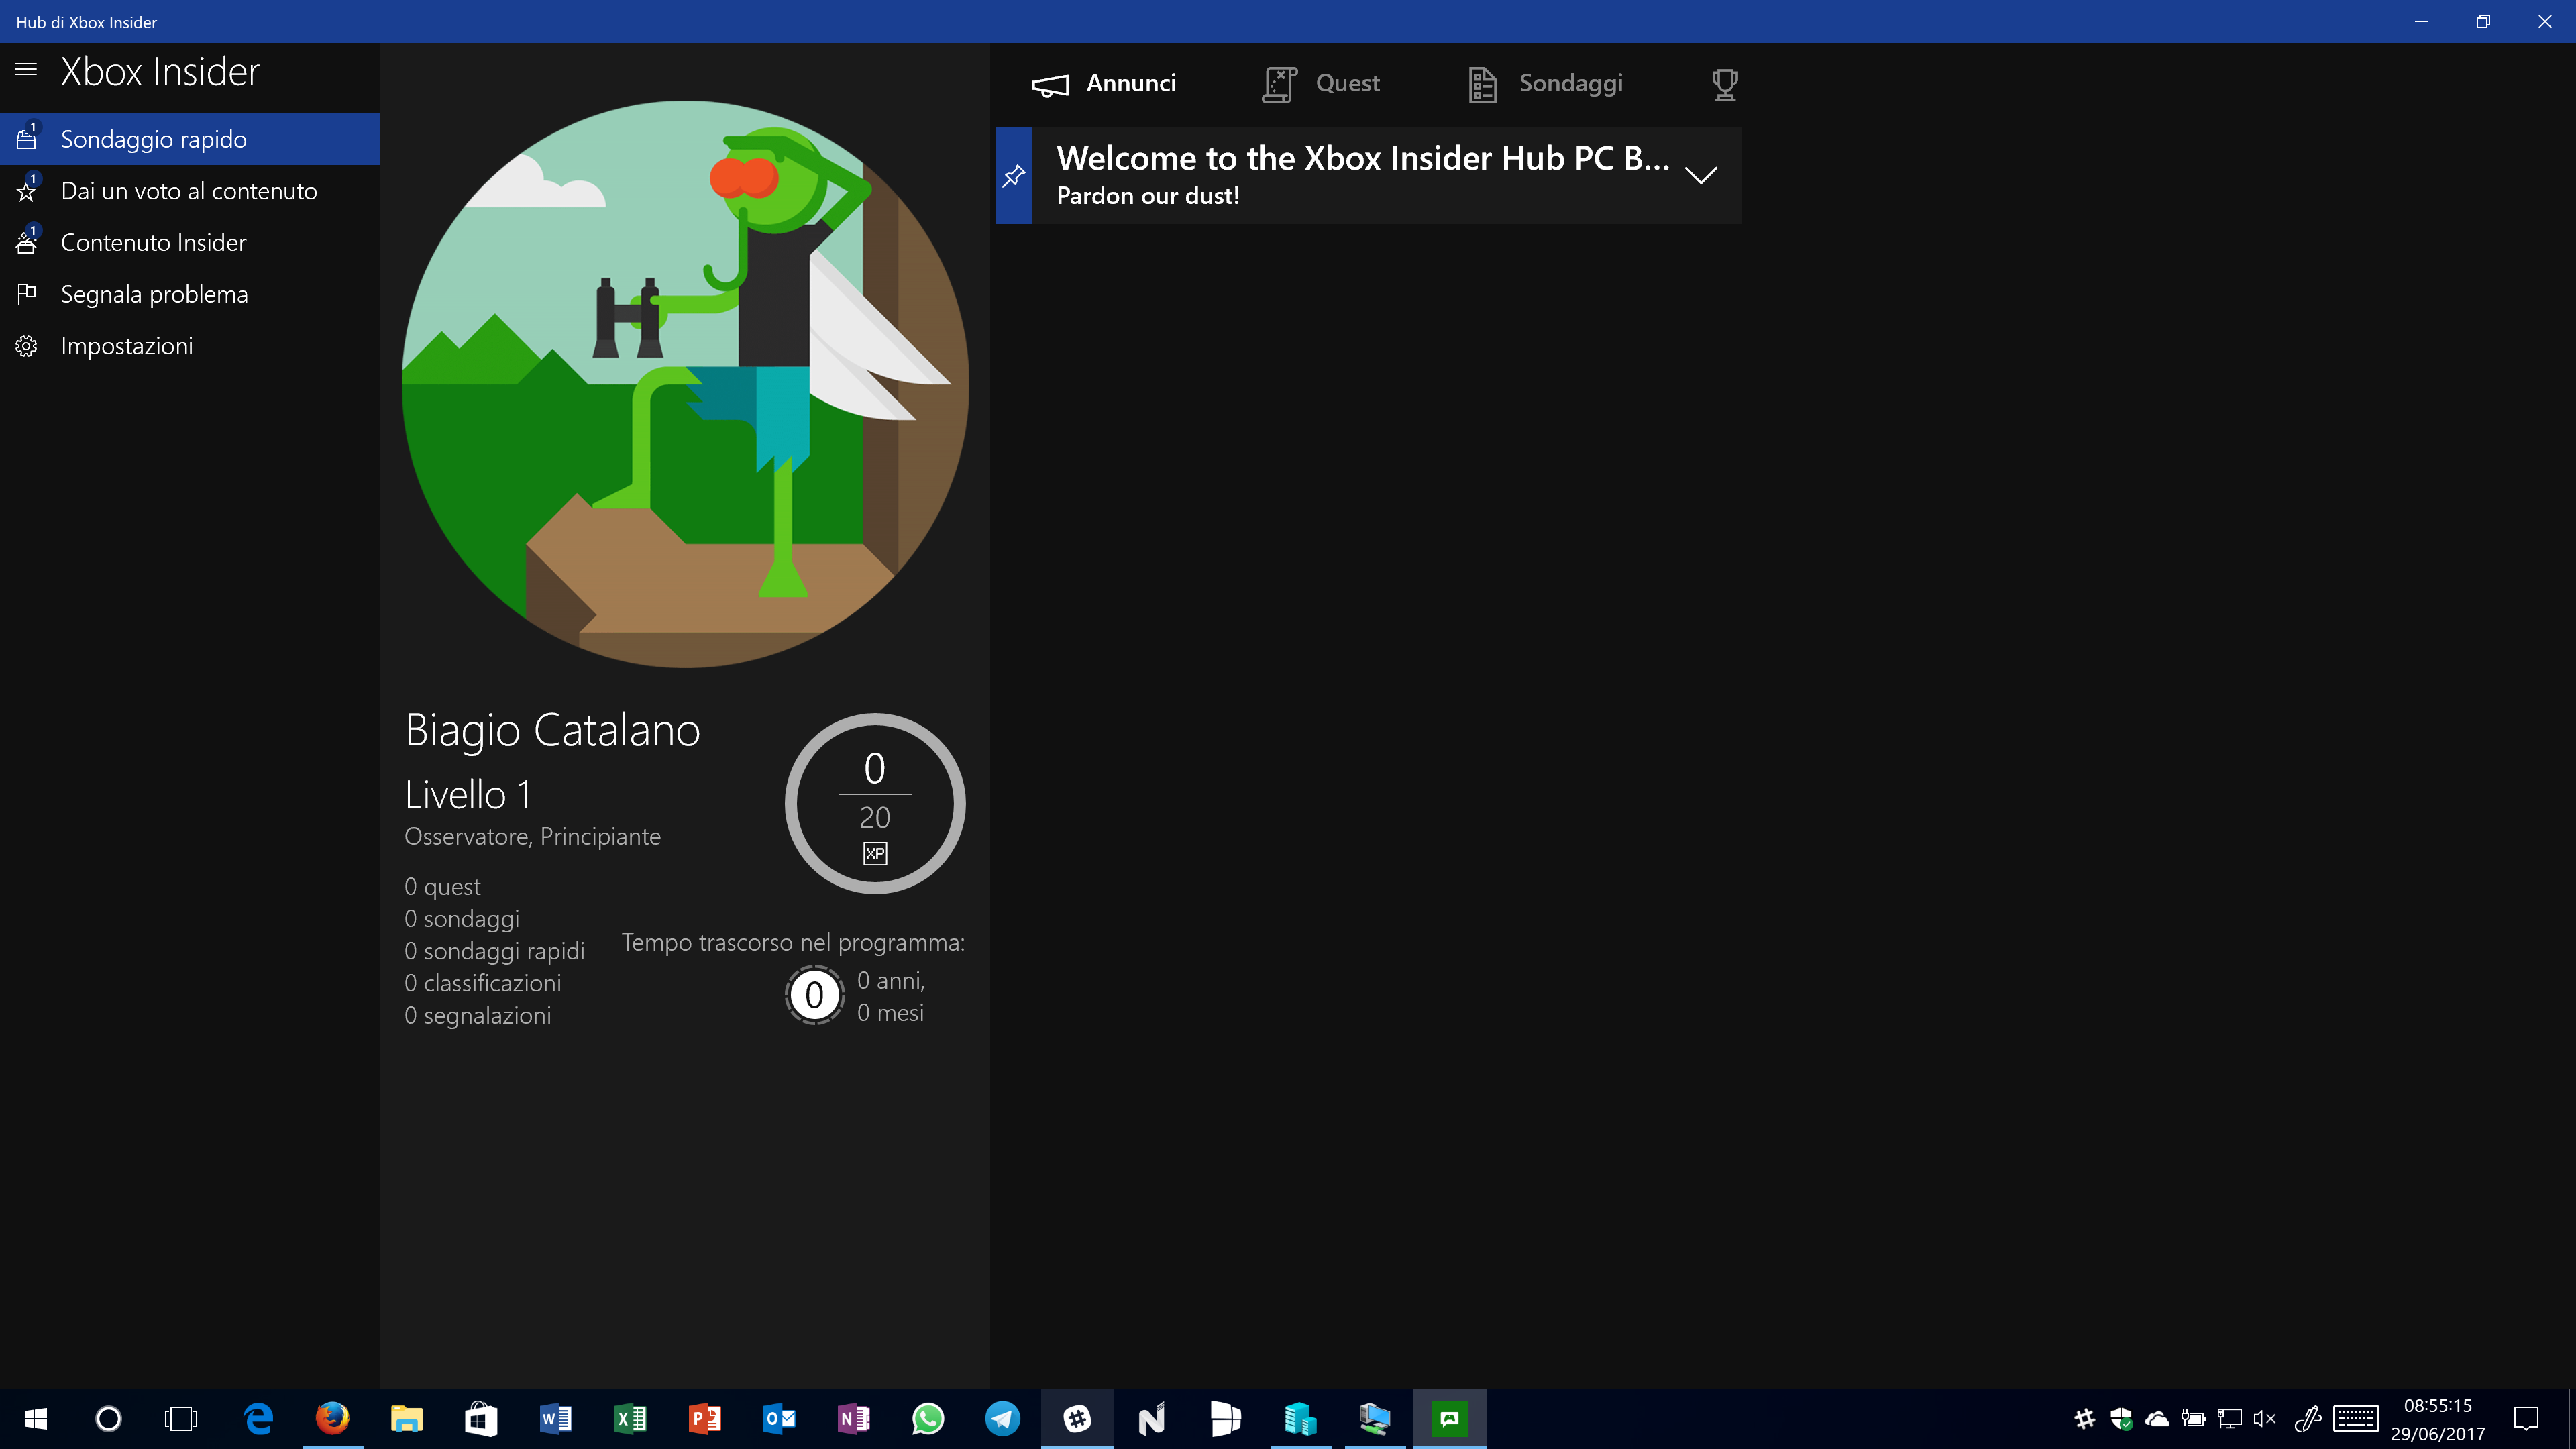Open Cortana search circle

(x=108, y=1418)
